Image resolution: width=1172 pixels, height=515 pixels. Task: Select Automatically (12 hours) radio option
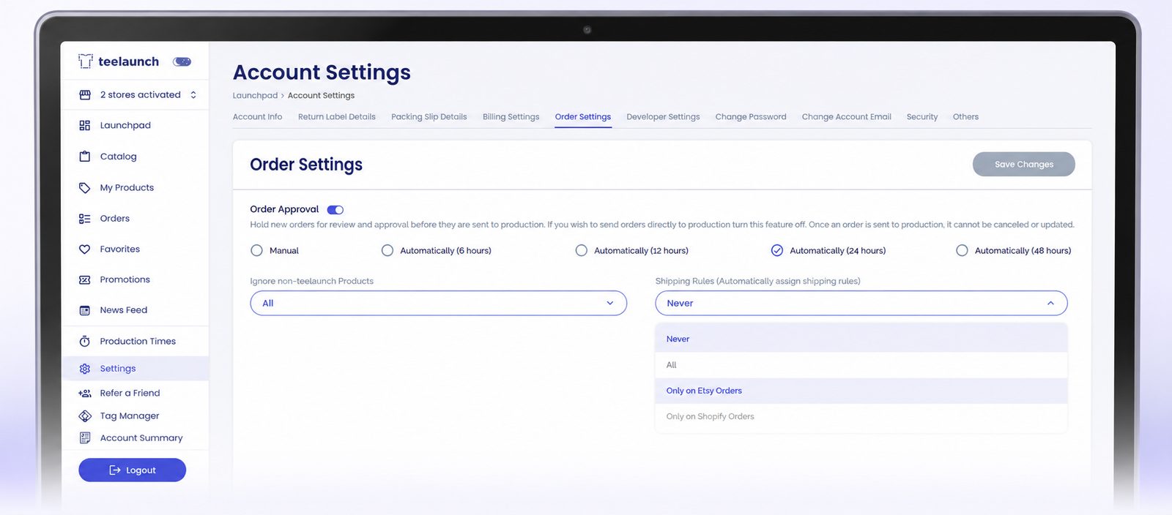pyautogui.click(x=582, y=251)
